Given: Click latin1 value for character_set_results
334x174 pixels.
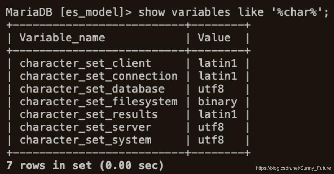Looking at the screenshot, I should 218,114.
